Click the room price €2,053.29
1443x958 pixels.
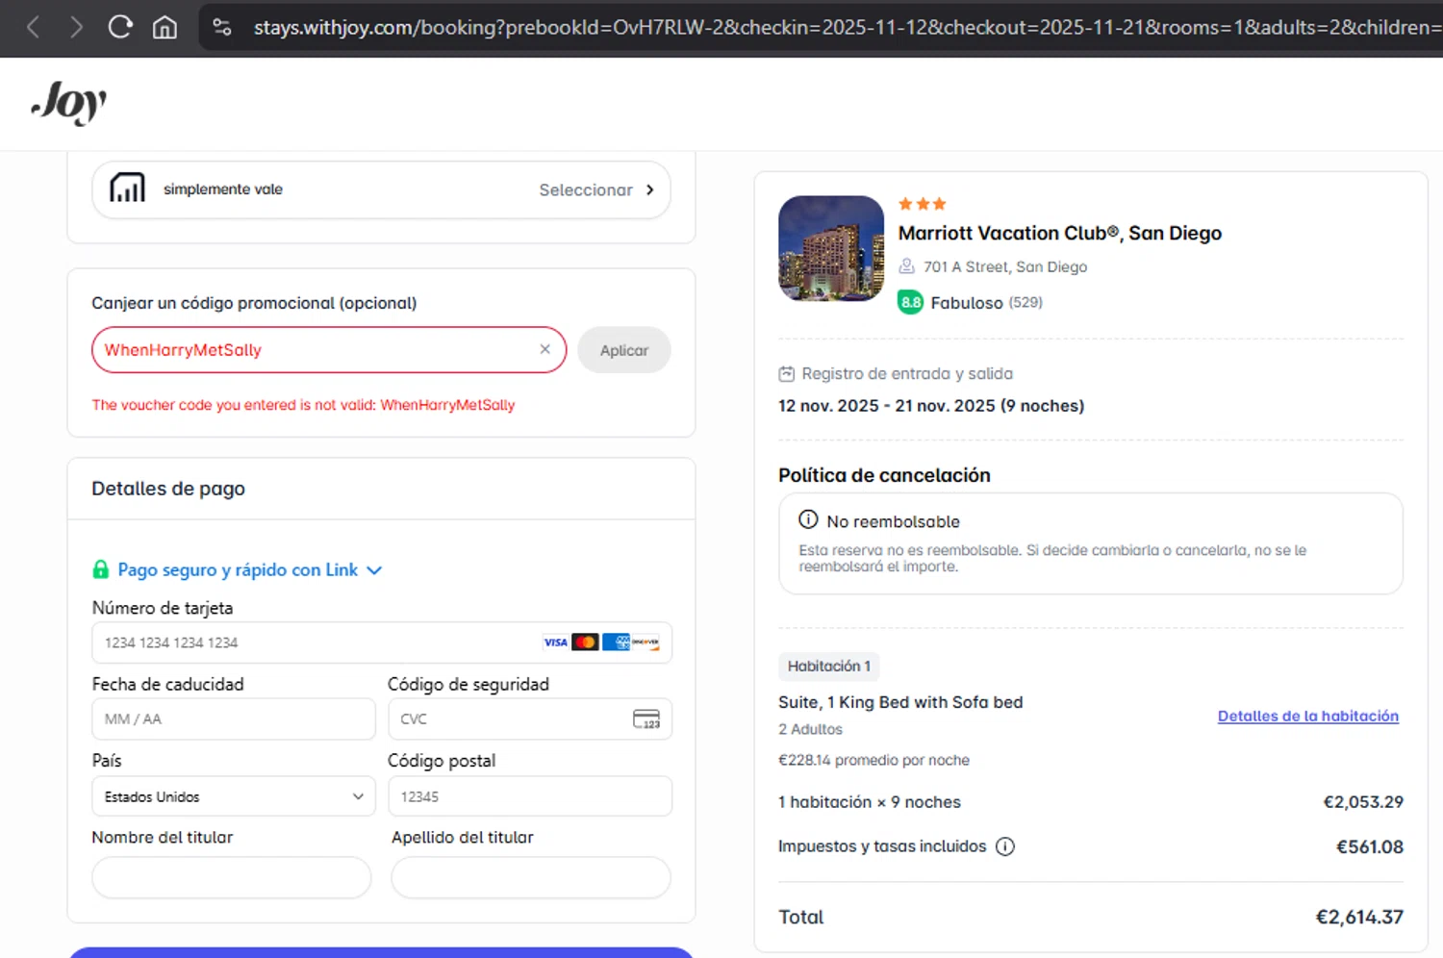[x=1363, y=802]
